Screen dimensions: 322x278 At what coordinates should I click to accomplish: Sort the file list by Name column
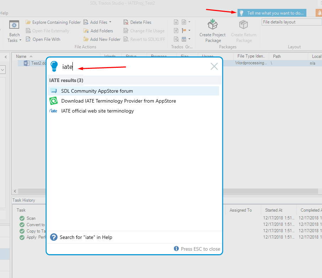click(x=21, y=56)
